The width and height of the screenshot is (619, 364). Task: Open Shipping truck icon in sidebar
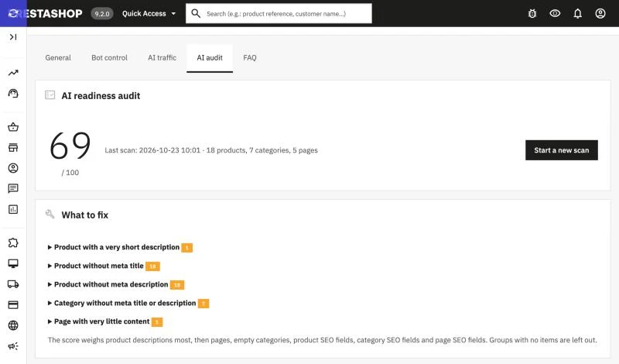[13, 283]
